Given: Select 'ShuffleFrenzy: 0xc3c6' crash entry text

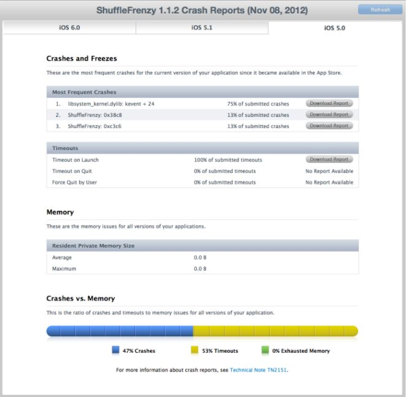Looking at the screenshot, I should (94, 126).
